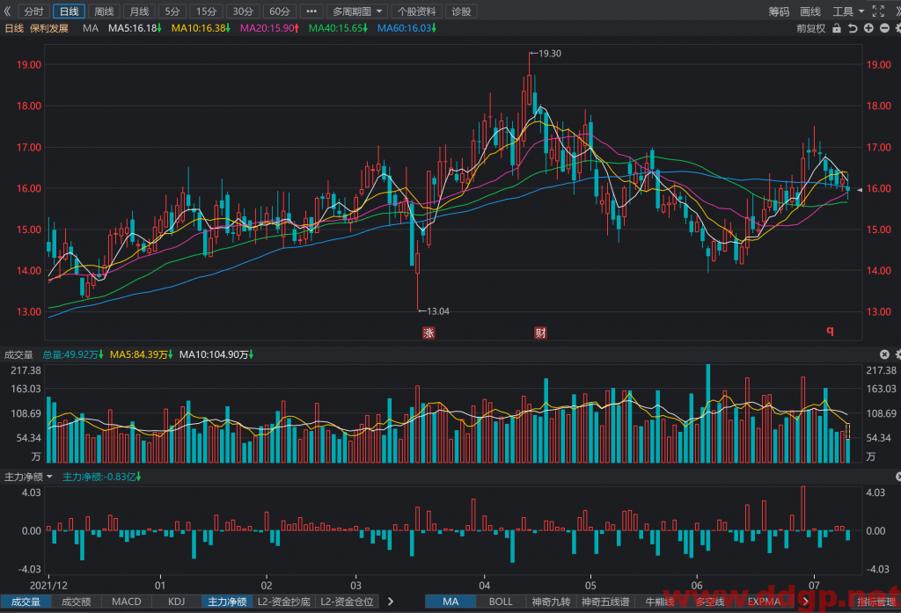Select the EXPMA overlay tab
901x613 pixels.
764,602
